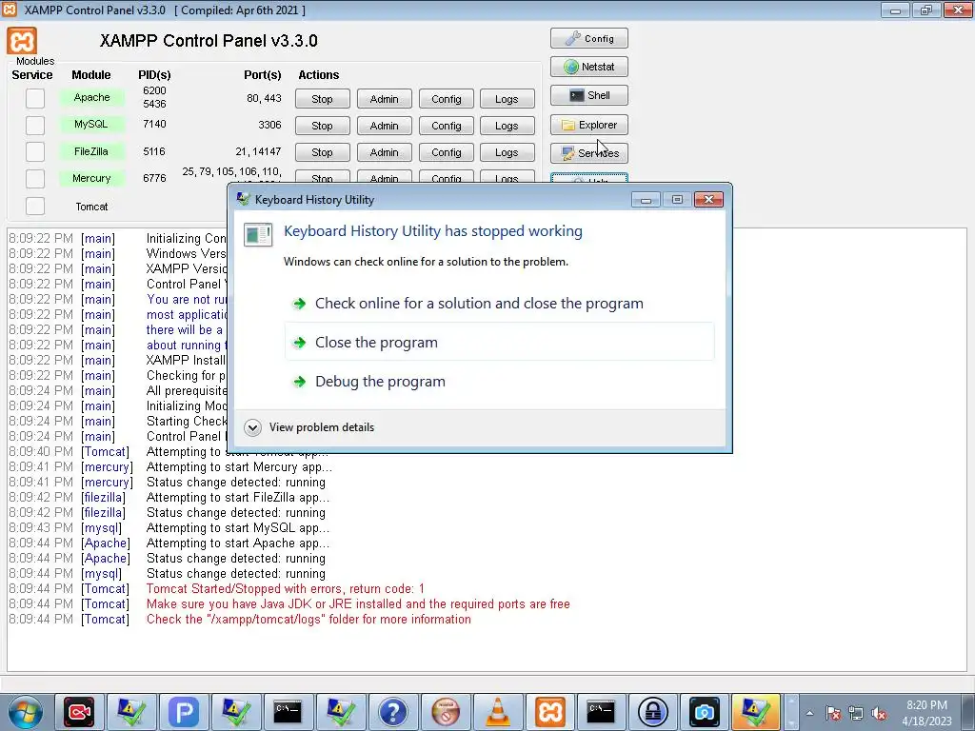Stop the MySQL module
Screen dimensions: 975x731
pos(322,126)
